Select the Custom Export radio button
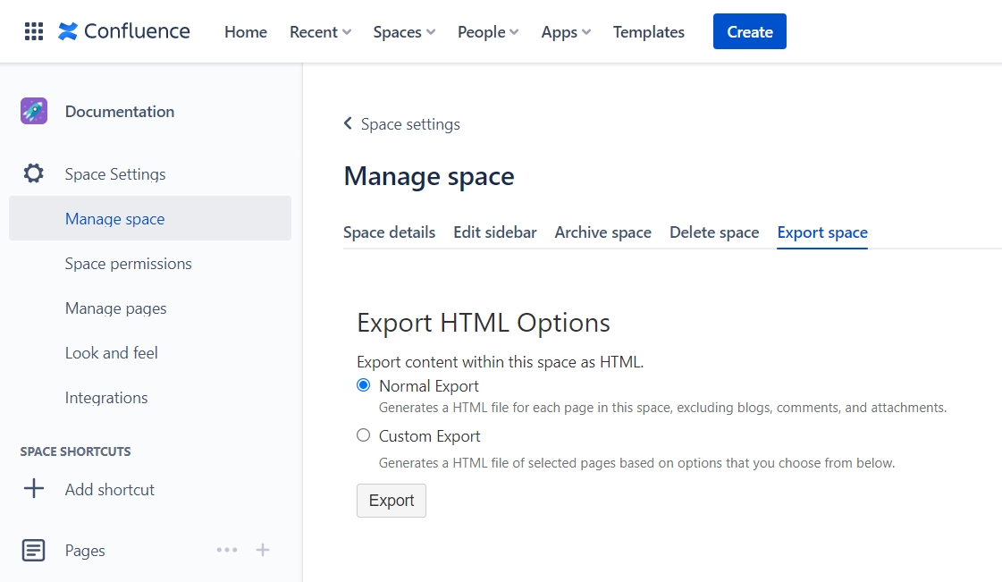Screen dimensions: 1002x582 click(x=363, y=435)
